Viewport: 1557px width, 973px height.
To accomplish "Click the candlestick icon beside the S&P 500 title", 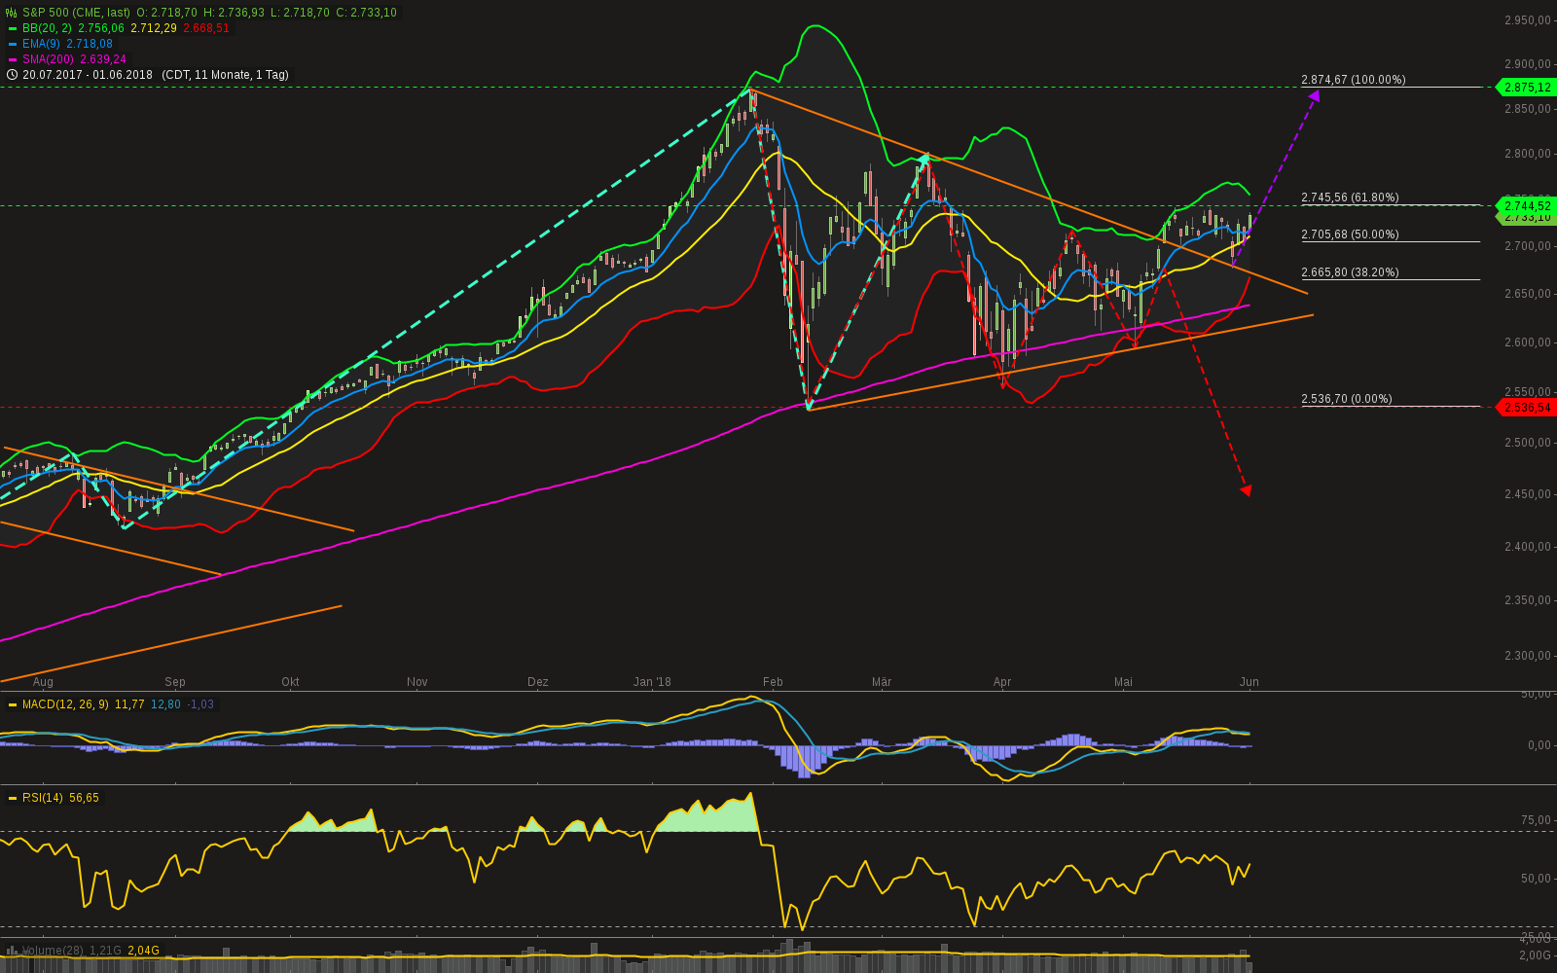I will click(x=11, y=13).
